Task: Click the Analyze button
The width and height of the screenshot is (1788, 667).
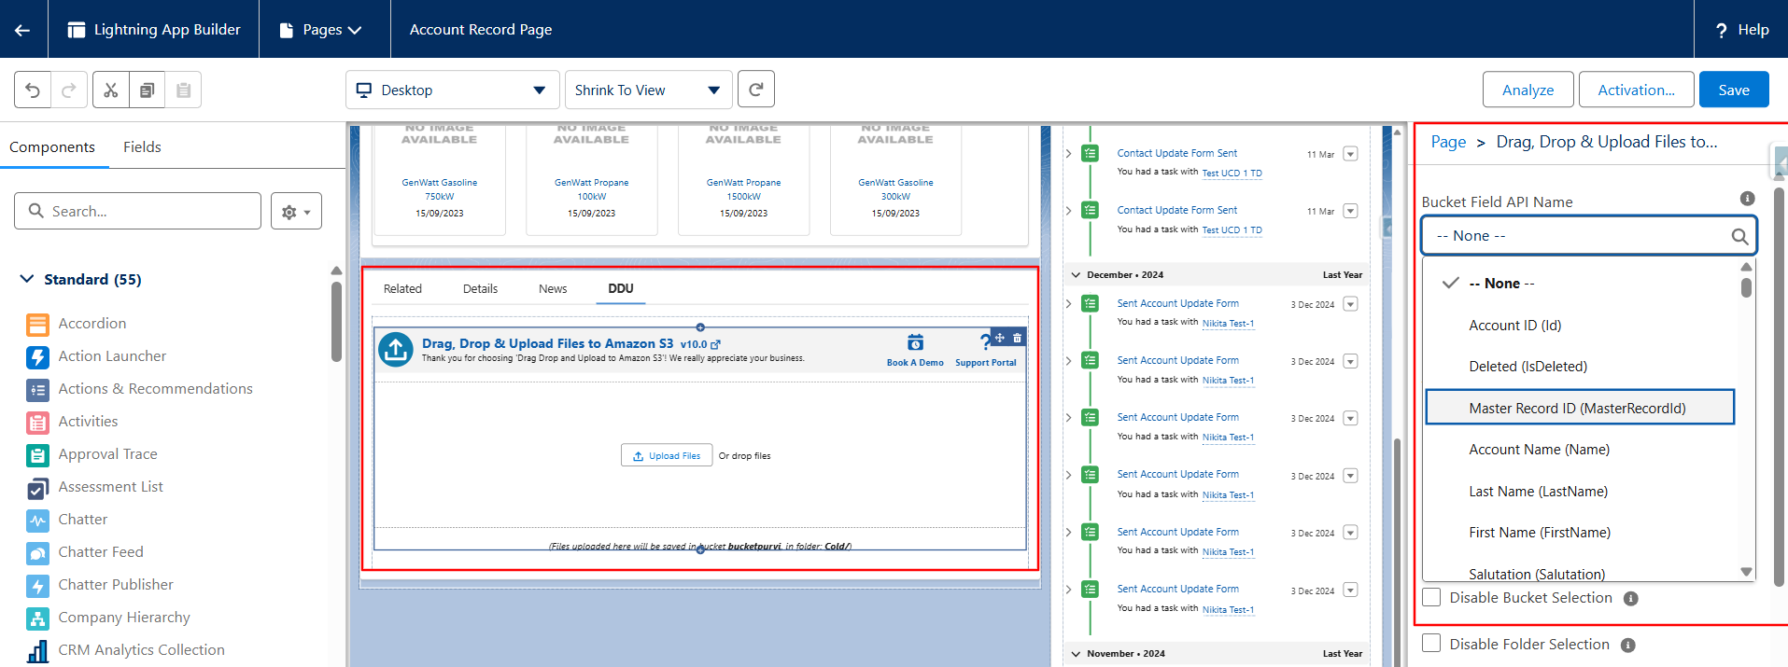Action: click(x=1528, y=90)
